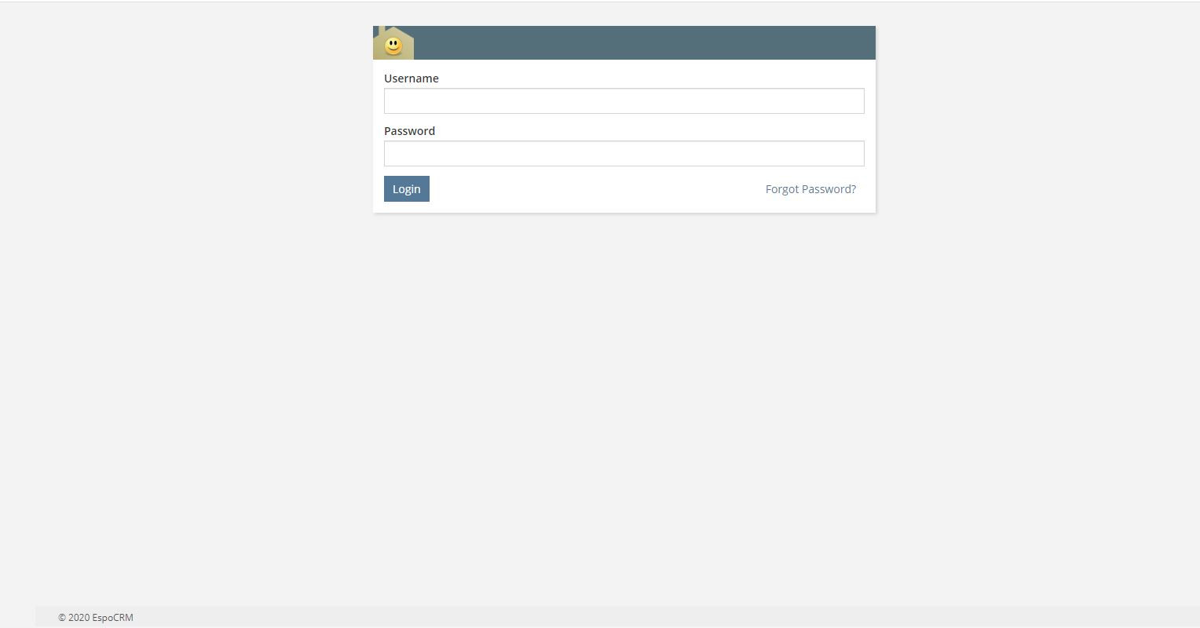Click the smiley house logo icon
Viewport: 1200px width, 628px height.
coord(393,43)
